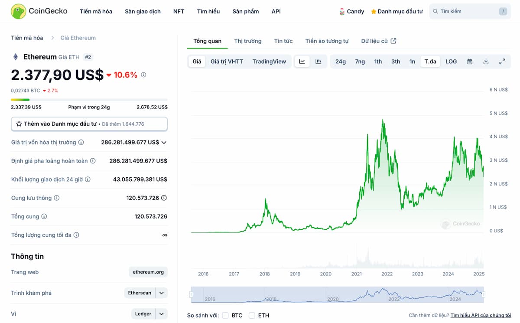Click external link icon on Dữ liệu cũ
520x323 pixels.
coord(393,41)
